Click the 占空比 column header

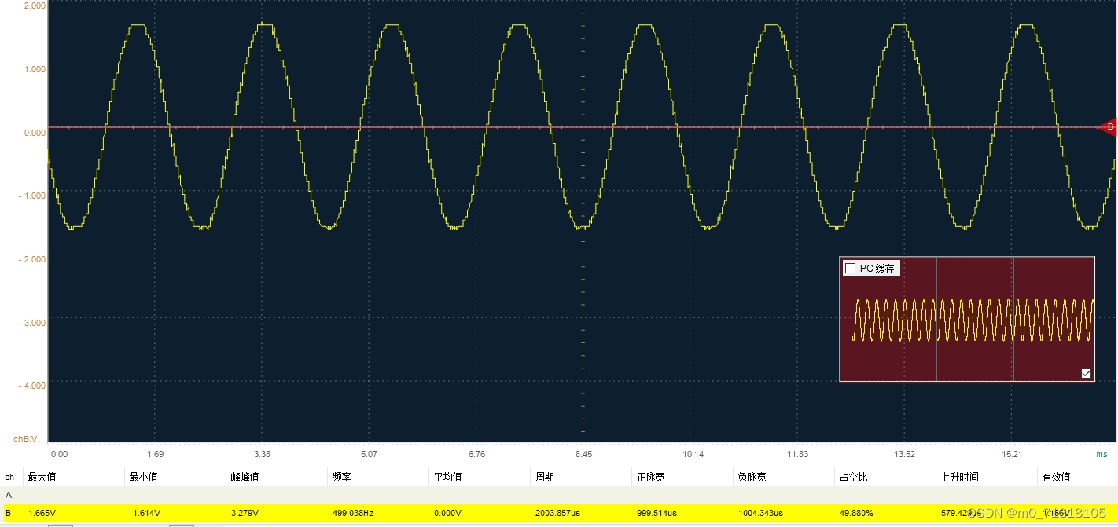(853, 477)
